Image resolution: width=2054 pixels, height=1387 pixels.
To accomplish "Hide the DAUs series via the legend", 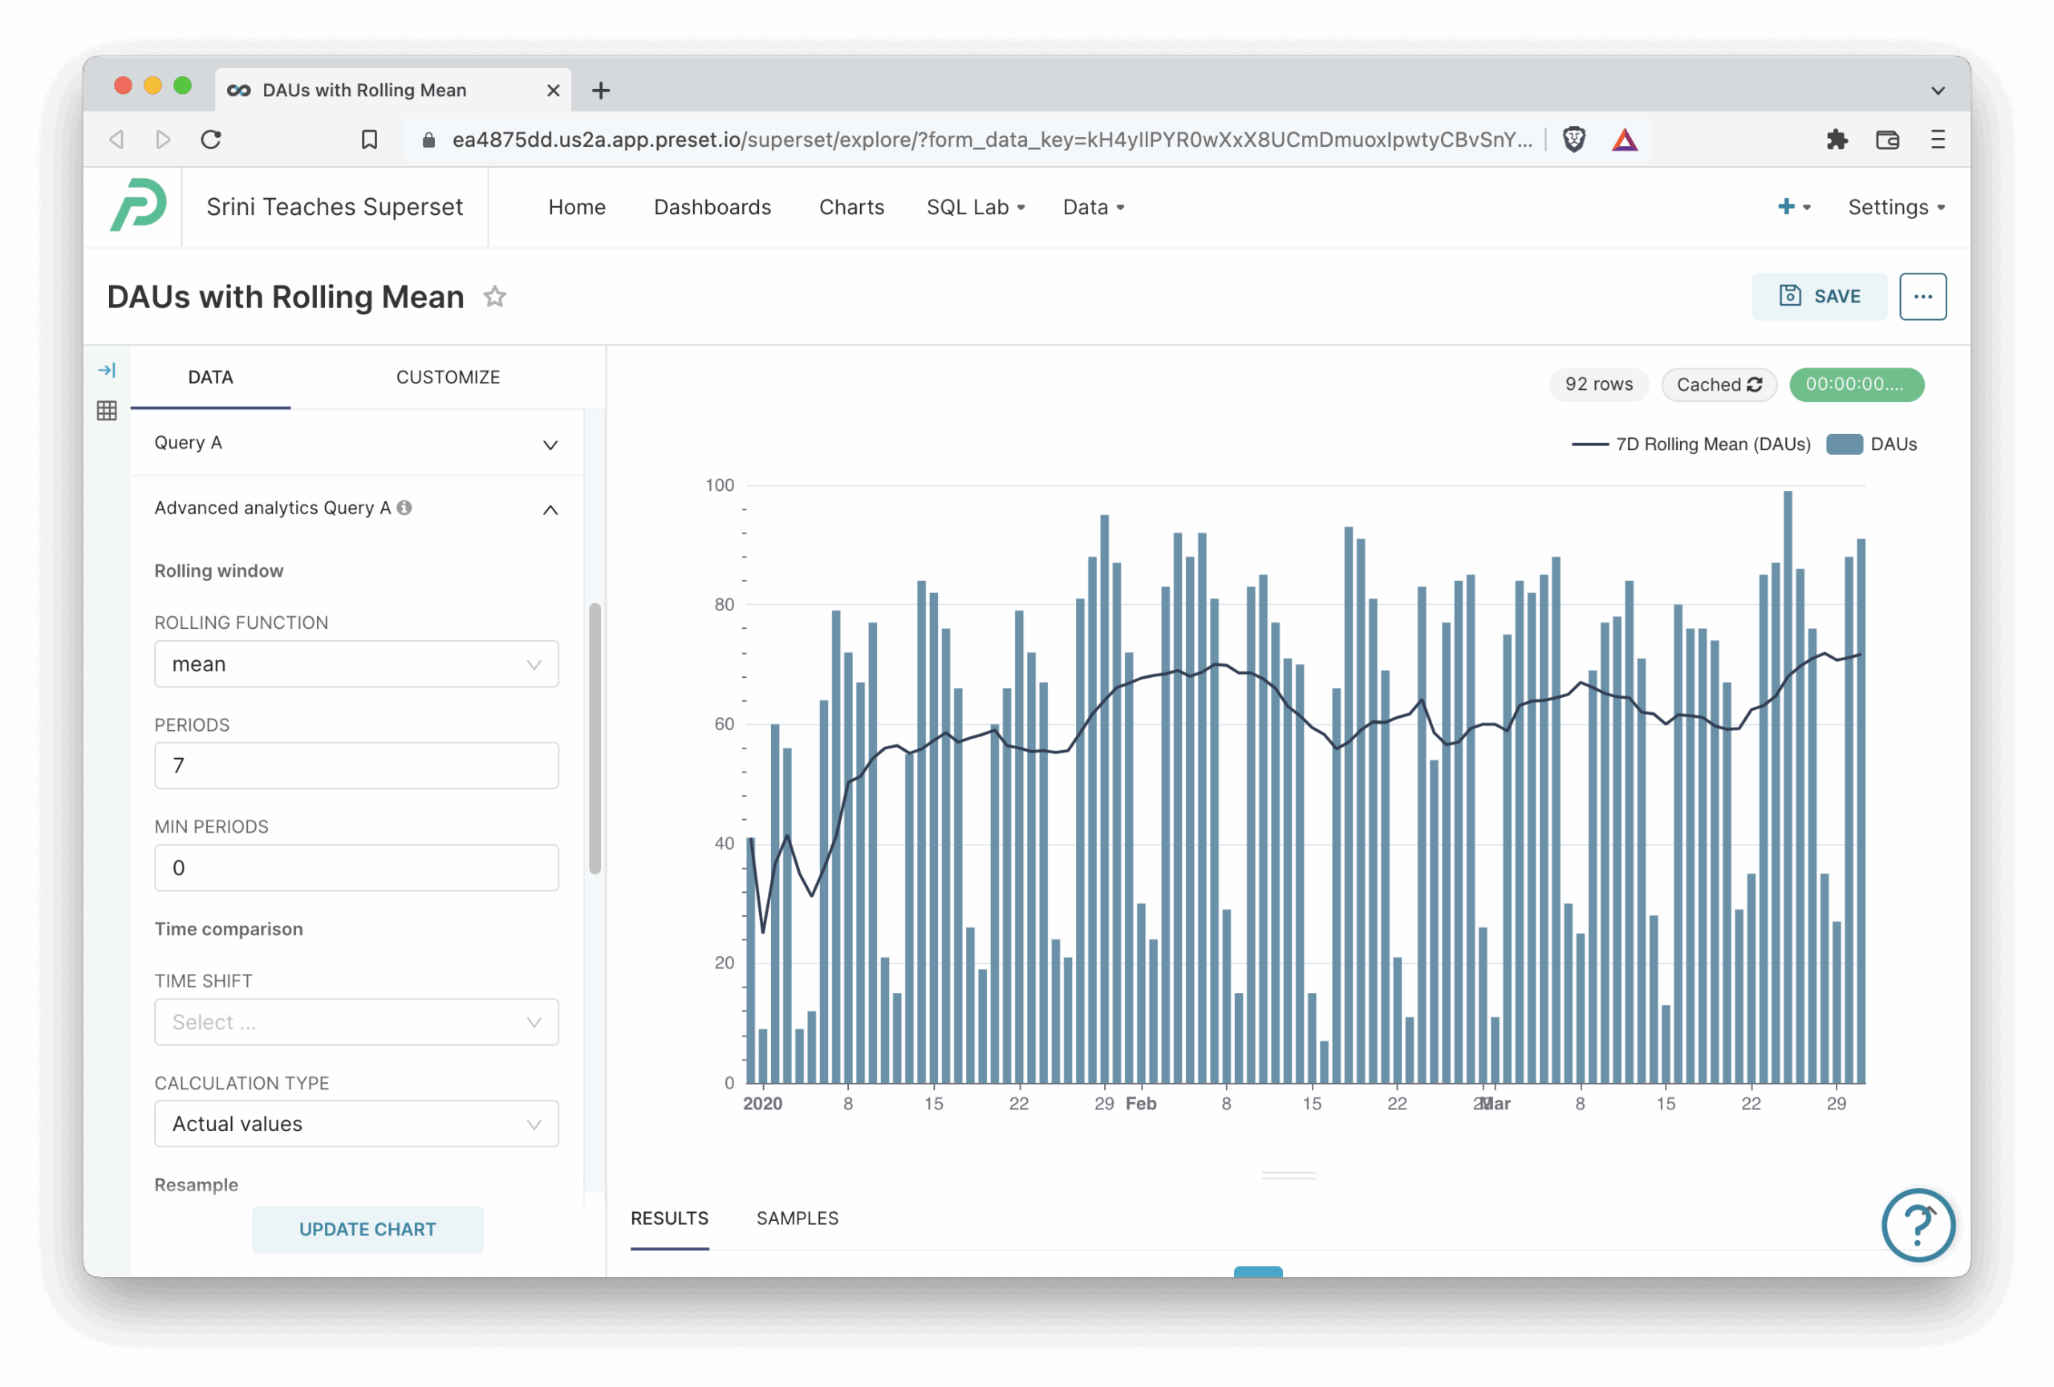I will tap(1894, 444).
